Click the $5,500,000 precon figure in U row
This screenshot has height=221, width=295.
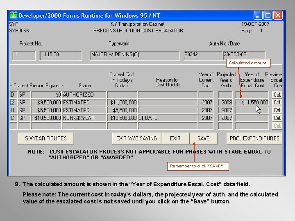coord(46,110)
